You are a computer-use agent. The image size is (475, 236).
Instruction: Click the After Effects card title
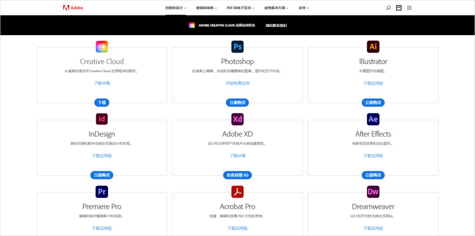[x=373, y=134]
